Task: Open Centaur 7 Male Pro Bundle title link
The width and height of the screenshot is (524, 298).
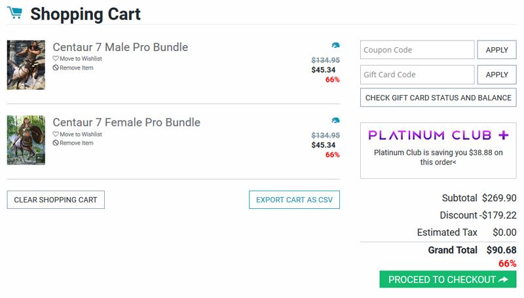Action: click(x=120, y=47)
